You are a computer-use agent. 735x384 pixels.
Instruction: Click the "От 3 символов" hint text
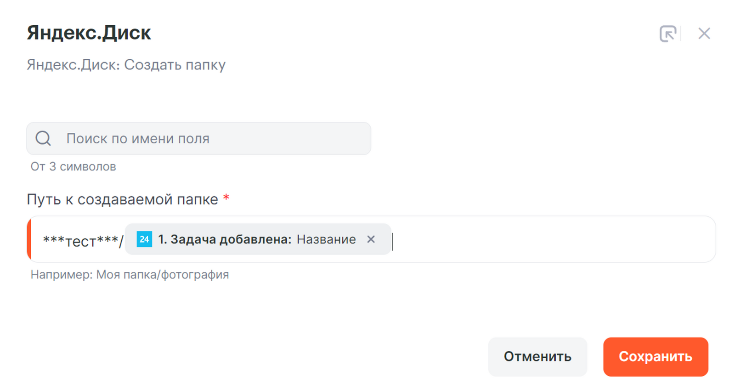click(73, 167)
